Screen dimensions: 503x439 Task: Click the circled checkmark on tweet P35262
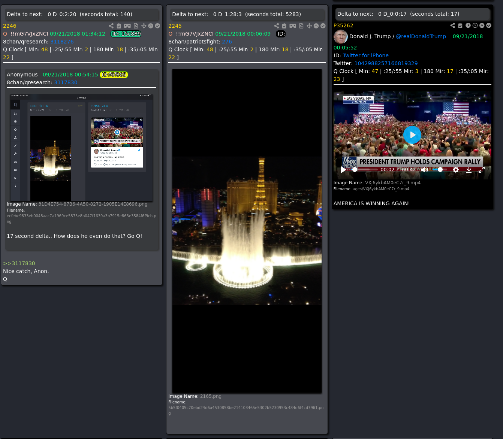[x=489, y=25]
